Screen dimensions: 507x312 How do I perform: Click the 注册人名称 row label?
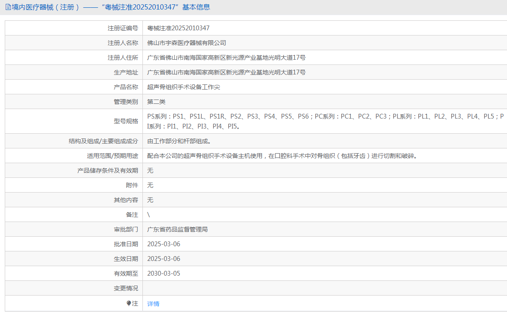123,43
